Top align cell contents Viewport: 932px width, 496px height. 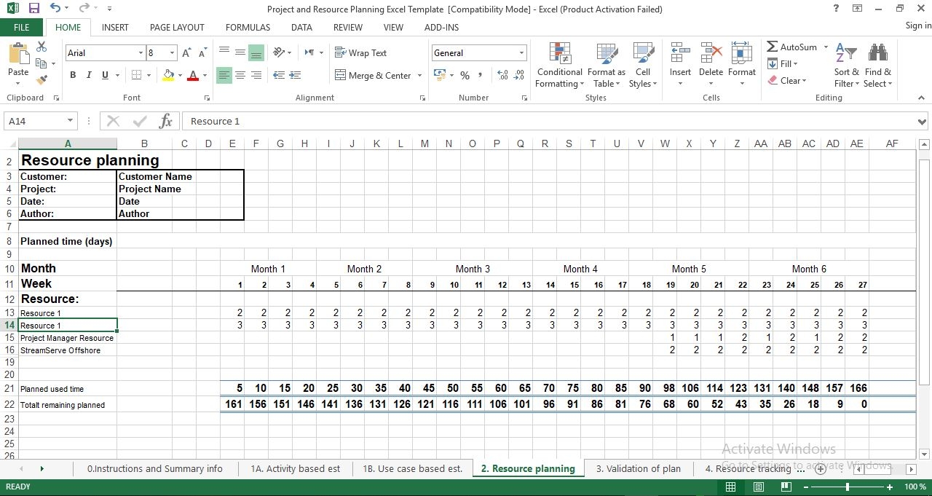click(x=224, y=52)
